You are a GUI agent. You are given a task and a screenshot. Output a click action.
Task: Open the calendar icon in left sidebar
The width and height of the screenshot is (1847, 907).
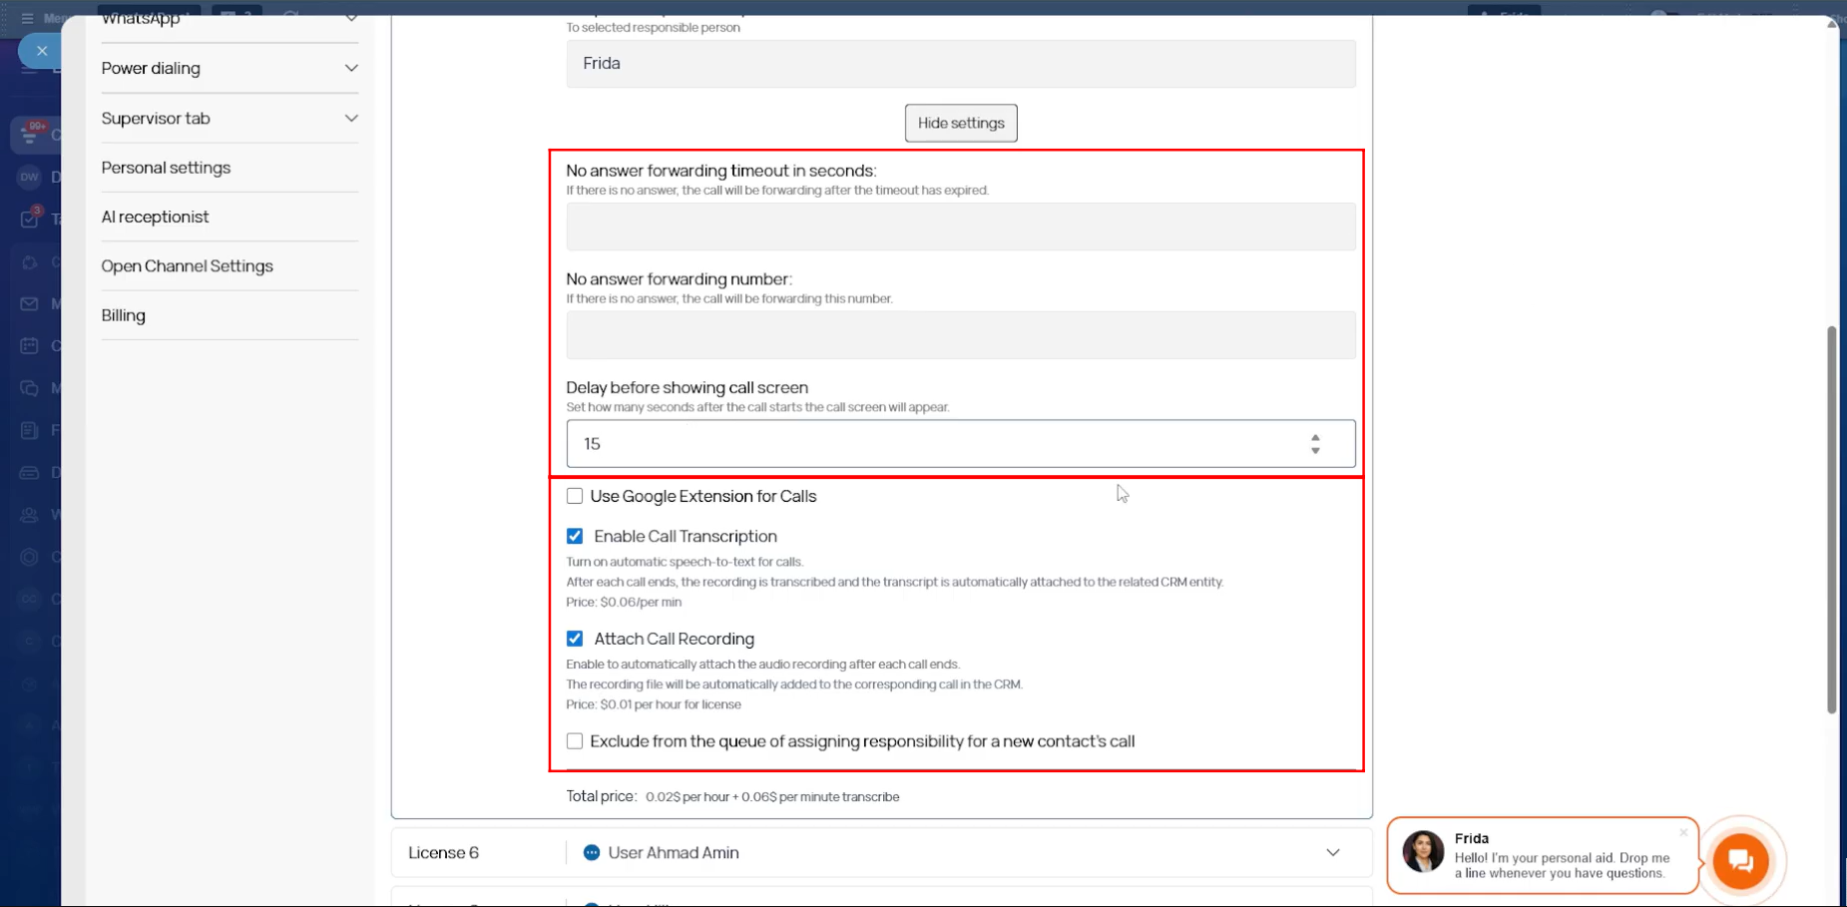tap(29, 345)
